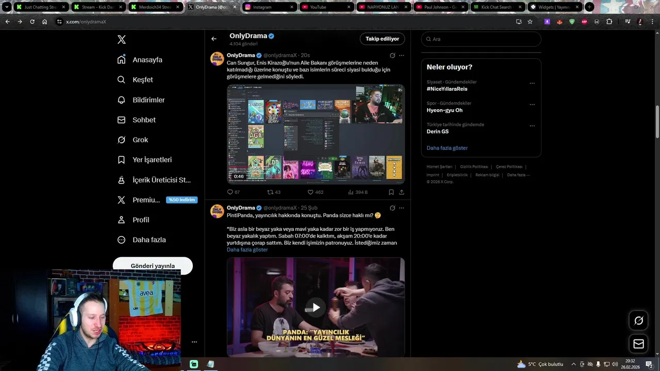Open Grok from the sidebar
Image resolution: width=660 pixels, height=371 pixels.
point(133,140)
